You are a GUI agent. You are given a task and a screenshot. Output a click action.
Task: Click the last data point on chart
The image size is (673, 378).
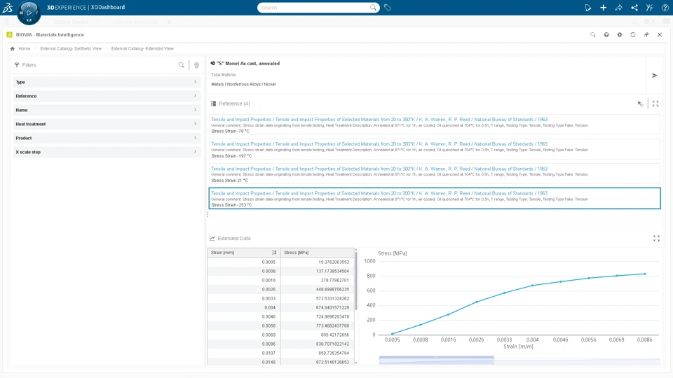(x=645, y=274)
